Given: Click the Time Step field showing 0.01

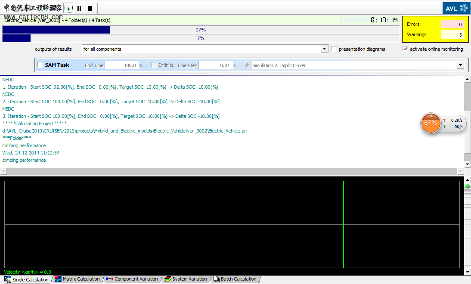Looking at the screenshot, I should pos(216,65).
